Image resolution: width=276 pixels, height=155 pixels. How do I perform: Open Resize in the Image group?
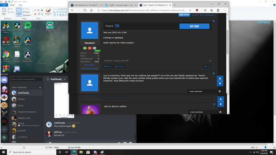pos(26,12)
